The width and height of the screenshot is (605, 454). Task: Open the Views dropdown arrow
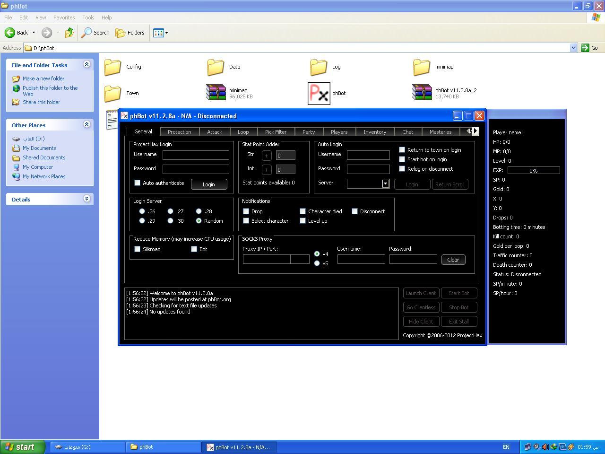[x=166, y=33]
